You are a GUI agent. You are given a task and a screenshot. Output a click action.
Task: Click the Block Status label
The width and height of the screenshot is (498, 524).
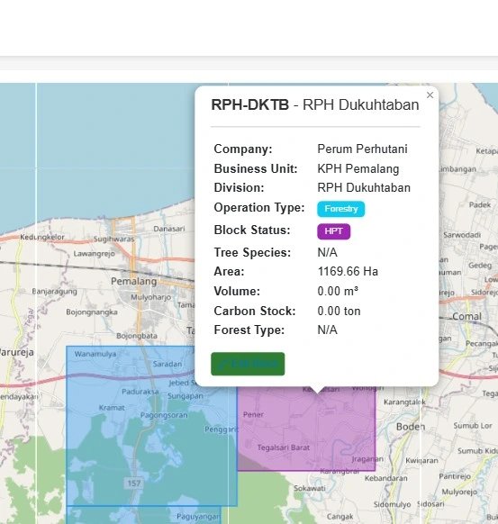(252, 230)
